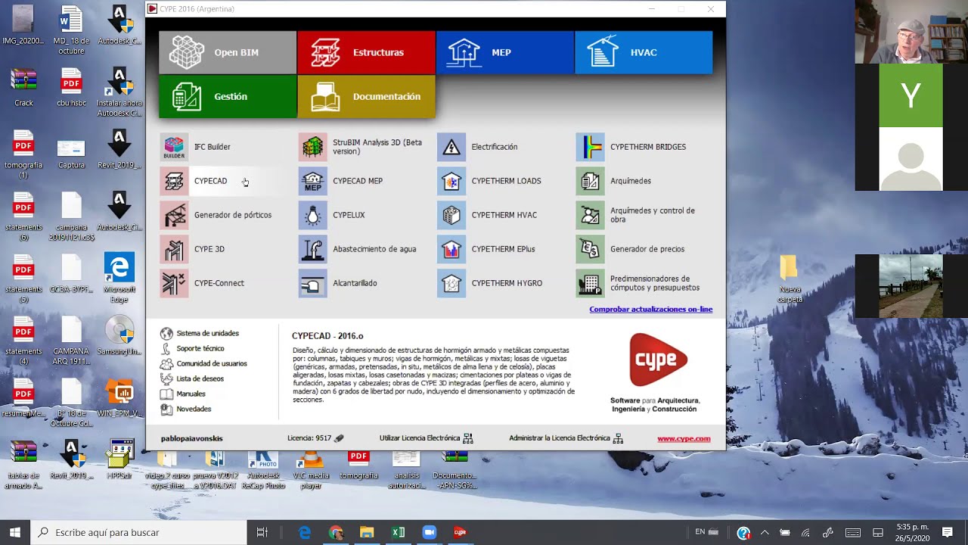Click the Licencia: 9517 entry
The width and height of the screenshot is (968, 545).
click(x=315, y=438)
